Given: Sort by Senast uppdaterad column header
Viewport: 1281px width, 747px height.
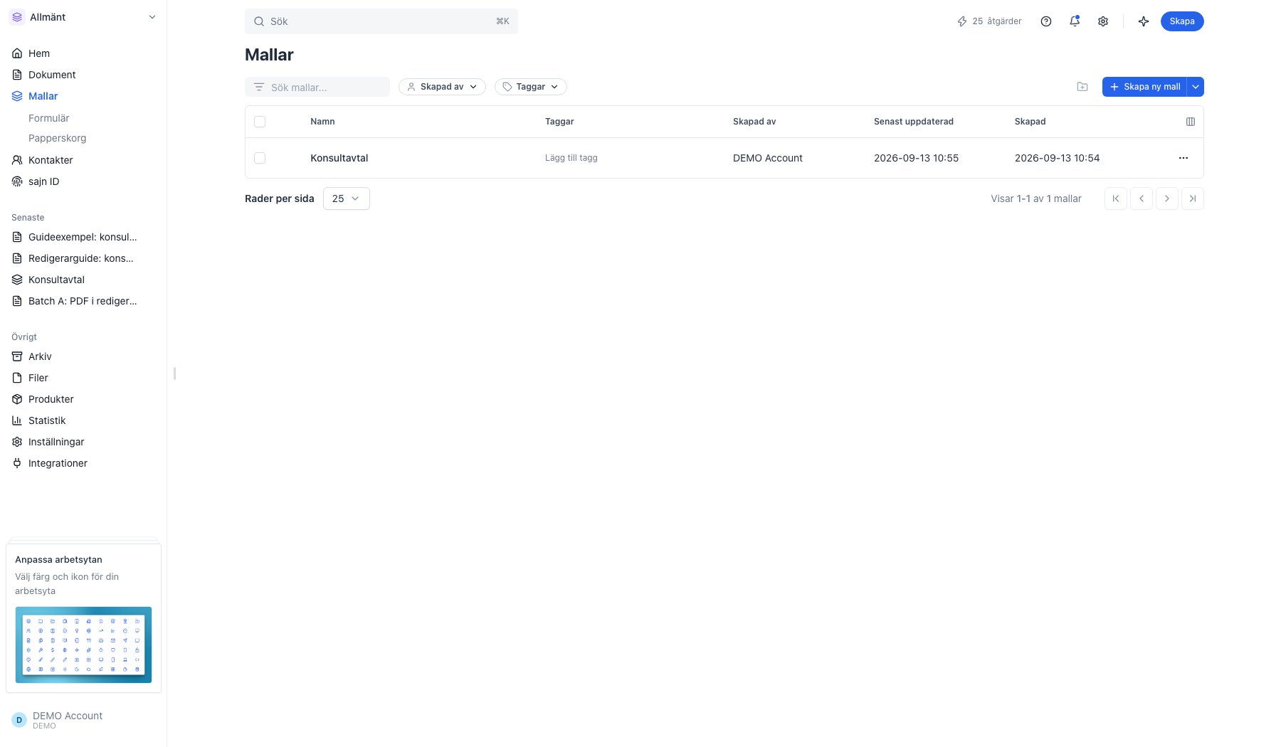Looking at the screenshot, I should tap(914, 122).
